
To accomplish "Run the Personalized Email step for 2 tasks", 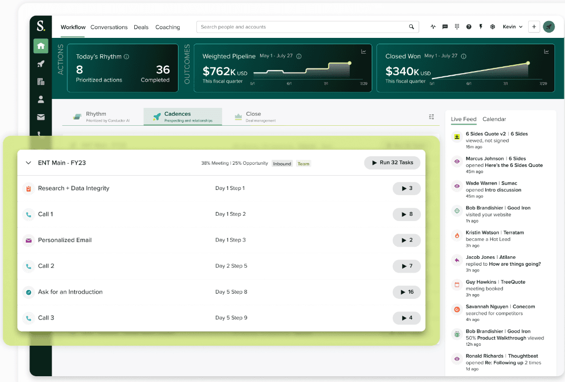I will tap(407, 240).
